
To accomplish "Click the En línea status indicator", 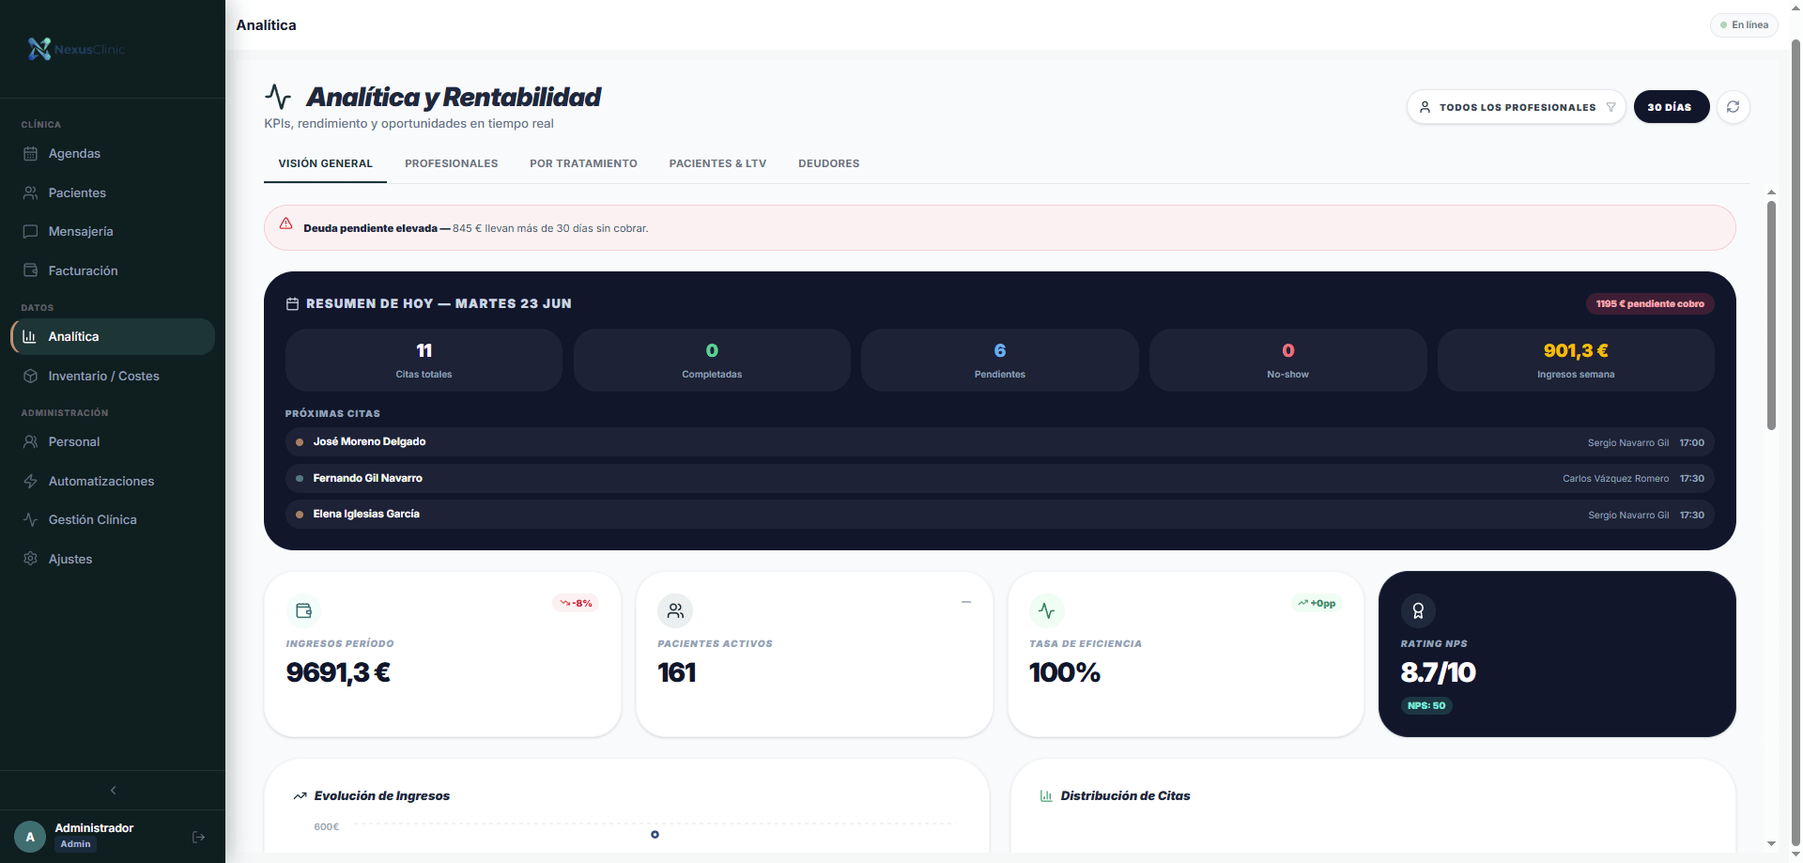I will click(1744, 24).
